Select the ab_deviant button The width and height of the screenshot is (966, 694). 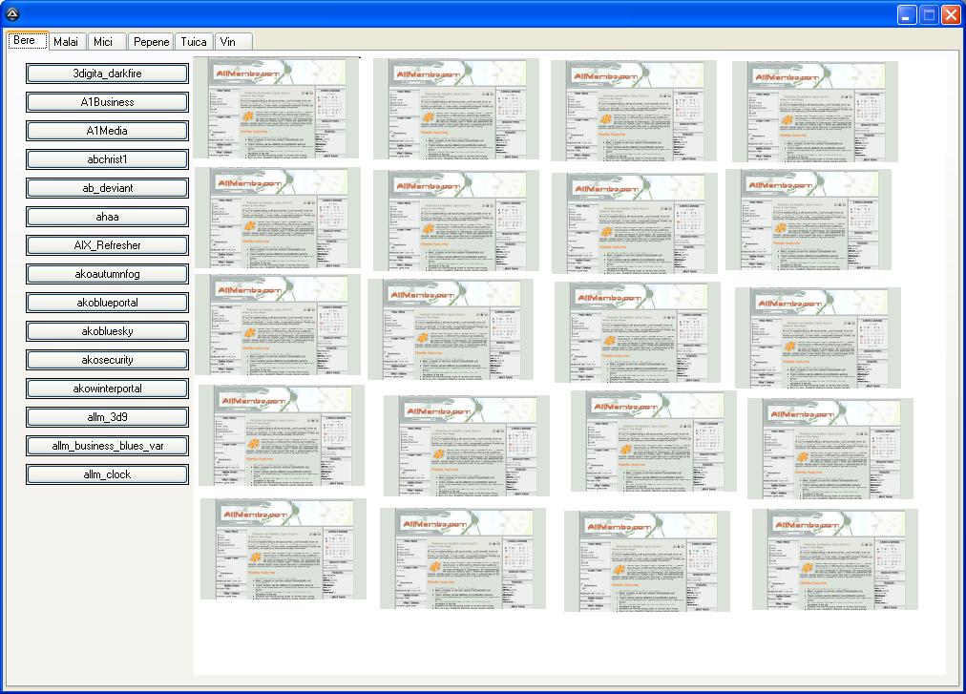[x=107, y=188]
